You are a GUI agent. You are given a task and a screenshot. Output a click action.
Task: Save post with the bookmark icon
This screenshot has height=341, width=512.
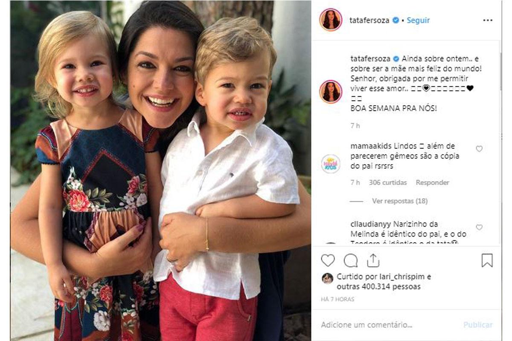click(487, 260)
